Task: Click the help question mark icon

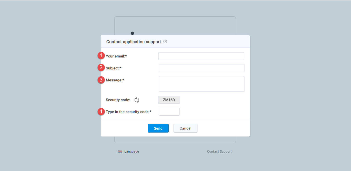Action: 165,42
